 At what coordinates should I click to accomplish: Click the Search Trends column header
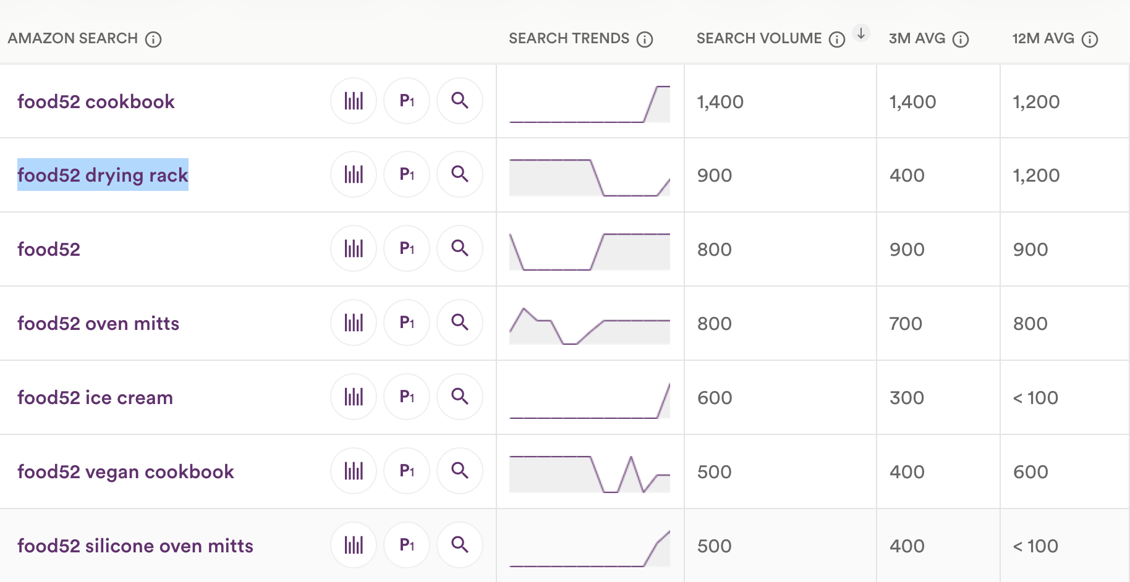tap(569, 38)
